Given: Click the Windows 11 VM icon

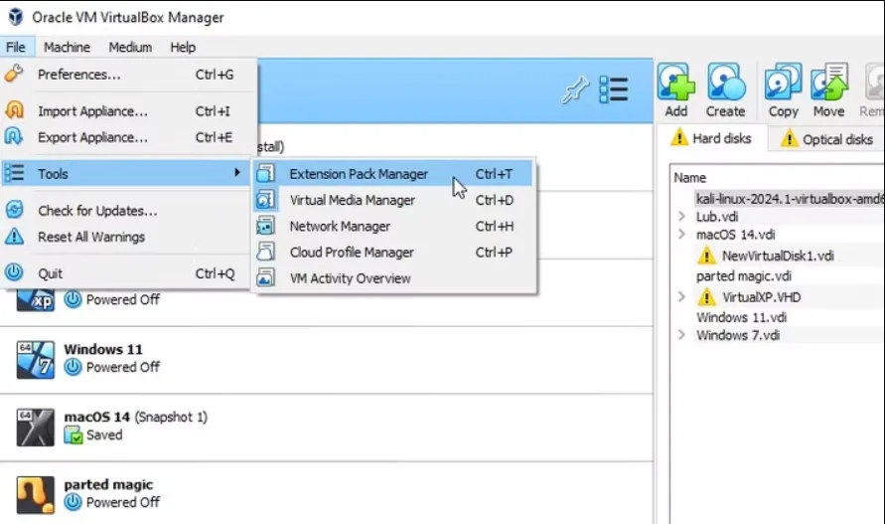Looking at the screenshot, I should click(x=36, y=359).
